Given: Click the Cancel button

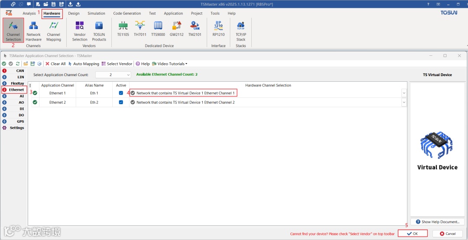Looking at the screenshot, I should click(x=447, y=234).
